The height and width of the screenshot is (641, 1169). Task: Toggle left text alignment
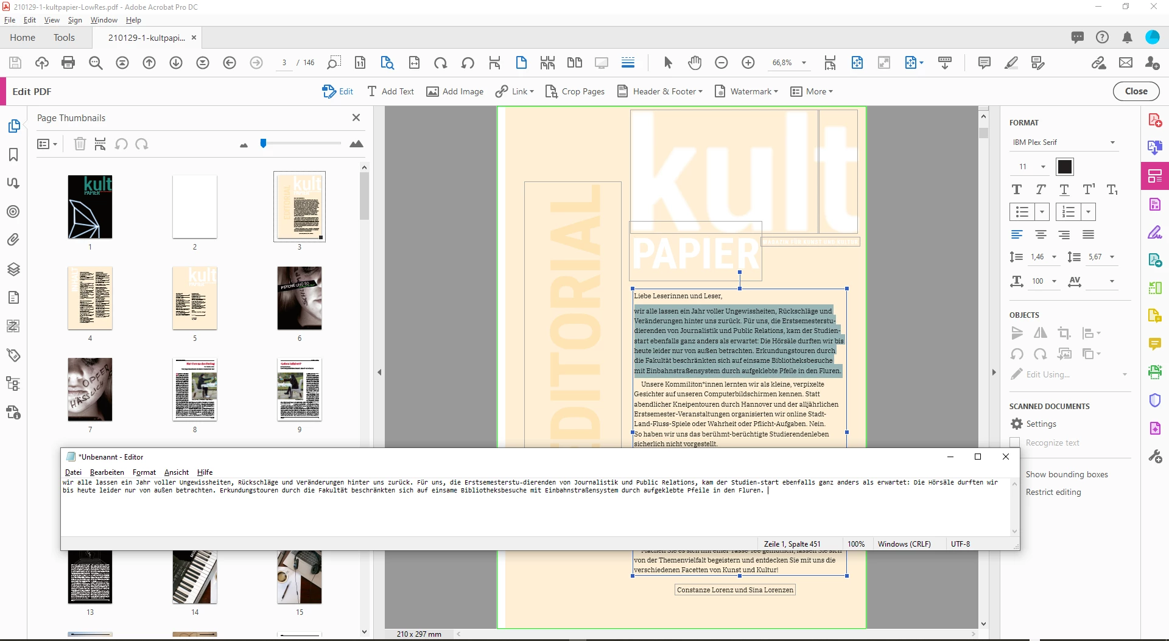[1017, 235]
